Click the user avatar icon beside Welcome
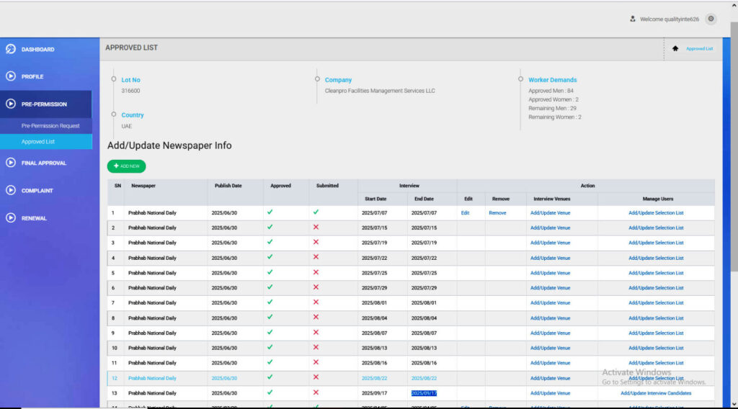738x409 pixels. [633, 19]
